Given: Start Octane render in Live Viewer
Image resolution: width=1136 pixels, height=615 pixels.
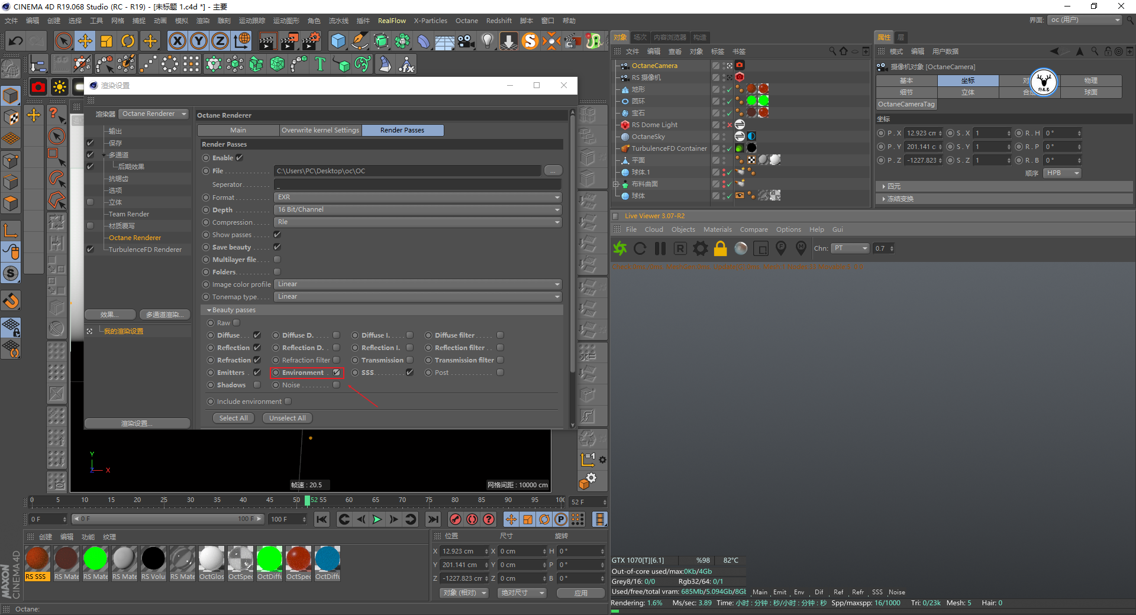Looking at the screenshot, I should 620,248.
